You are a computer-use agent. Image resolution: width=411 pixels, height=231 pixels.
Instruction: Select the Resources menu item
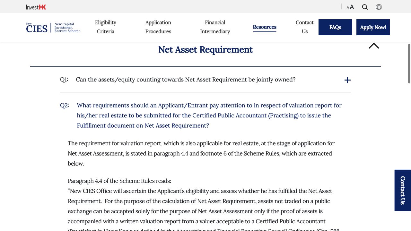click(265, 27)
